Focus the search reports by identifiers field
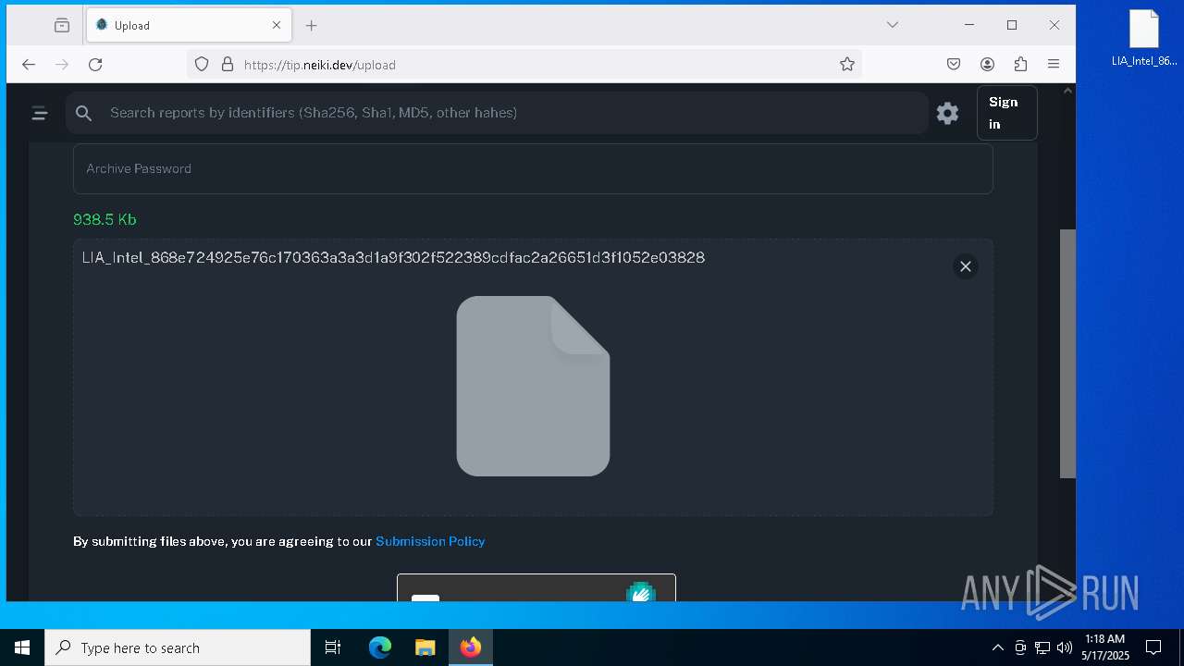Image resolution: width=1184 pixels, height=666 pixels. (497, 113)
